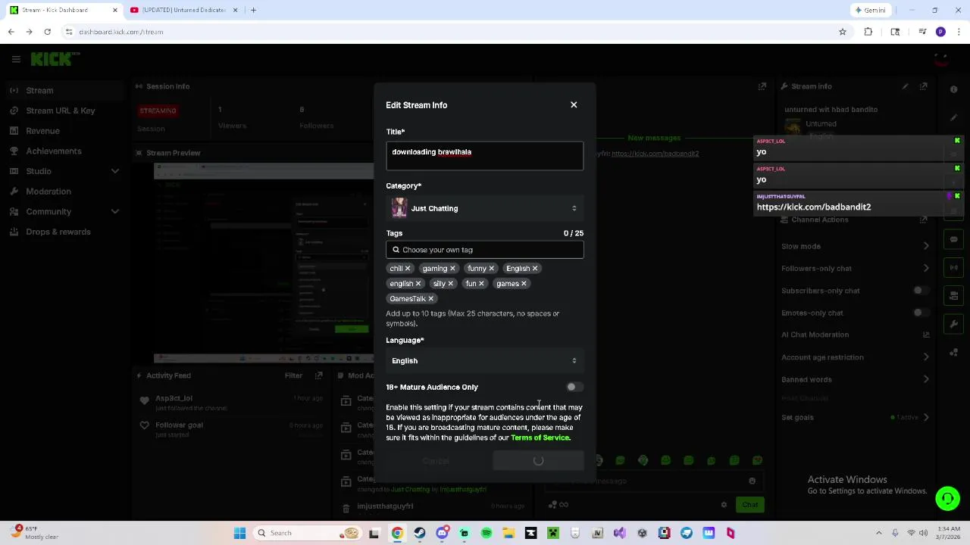This screenshot has height=545, width=970.
Task: Open Achievements in the sidebar
Action: pyautogui.click(x=64, y=151)
